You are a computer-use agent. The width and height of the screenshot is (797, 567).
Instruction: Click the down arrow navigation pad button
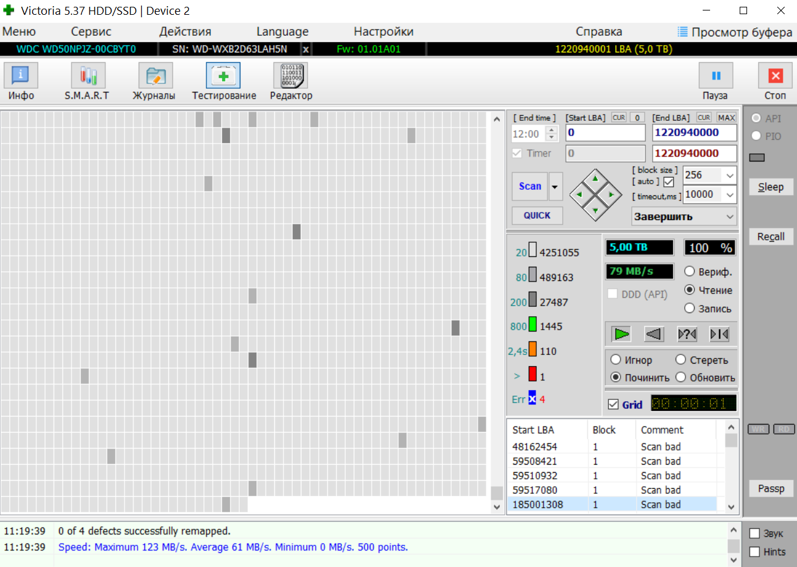(595, 211)
